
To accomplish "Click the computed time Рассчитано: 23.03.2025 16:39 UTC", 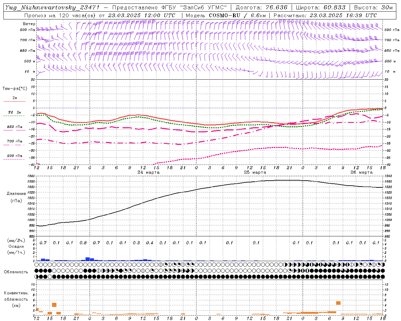I will 325,15.
